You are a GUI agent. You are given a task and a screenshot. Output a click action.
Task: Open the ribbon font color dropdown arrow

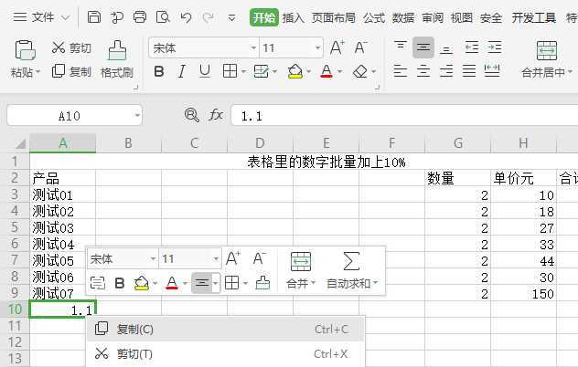coord(340,71)
